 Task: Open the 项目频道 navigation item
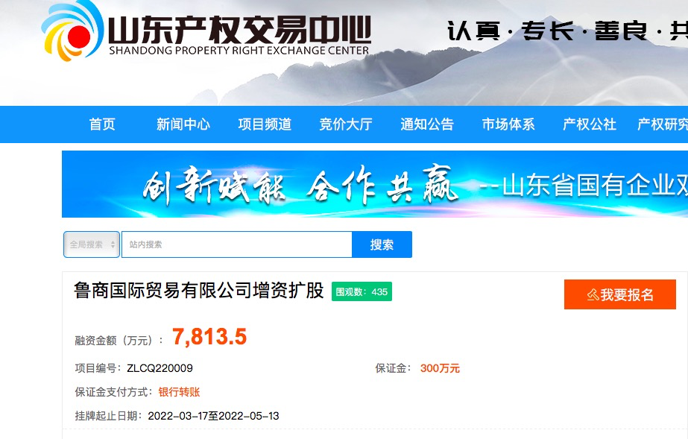265,124
